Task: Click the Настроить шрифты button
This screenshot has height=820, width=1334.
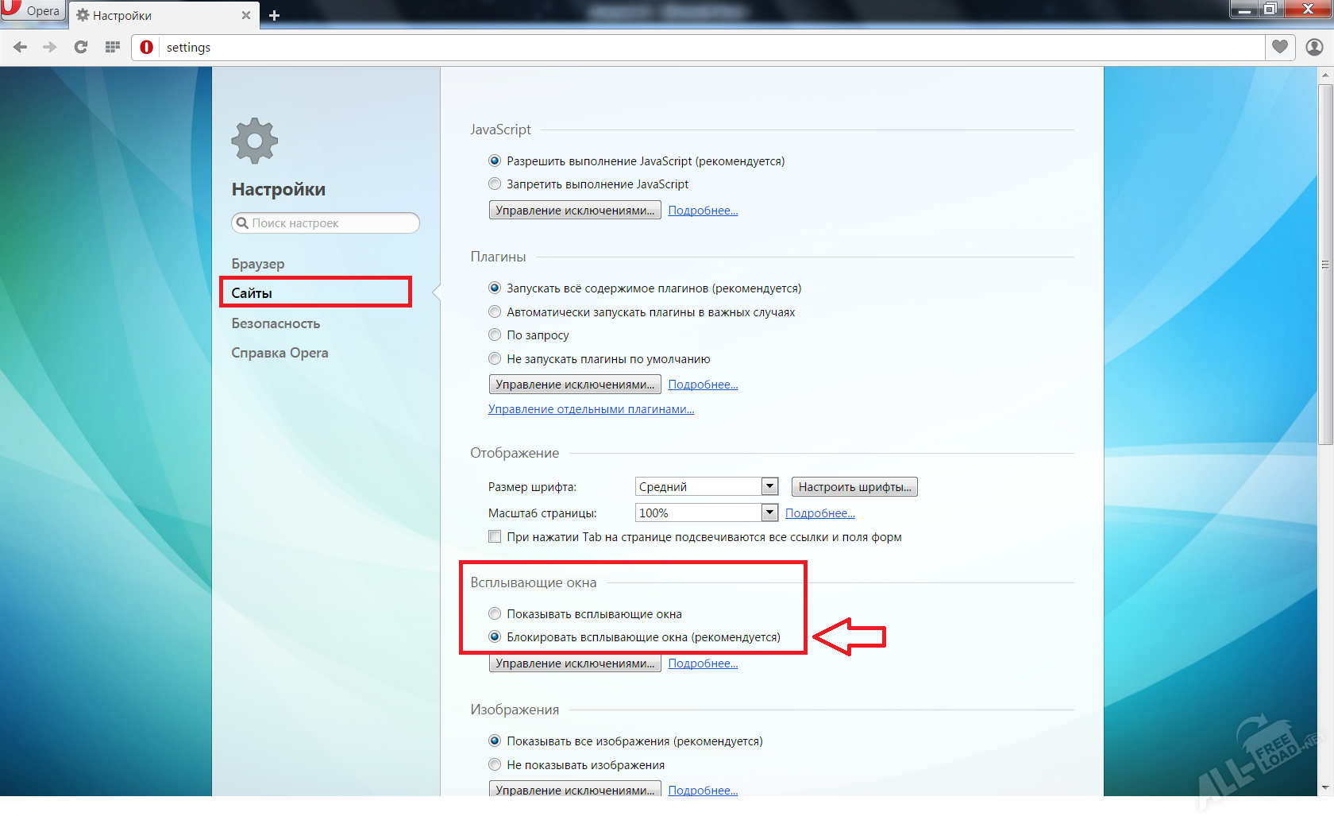Action: 854,485
